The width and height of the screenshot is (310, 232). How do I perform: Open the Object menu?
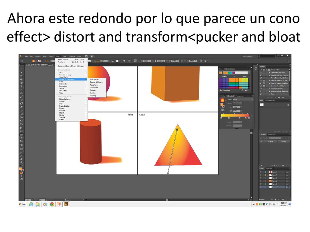click(38, 56)
